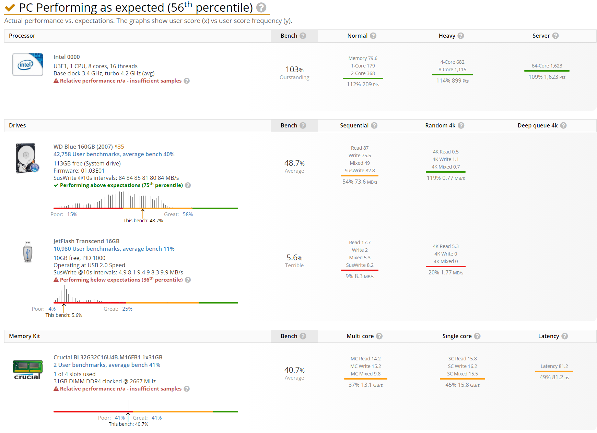This screenshot has width=597, height=433.
Task: Click the Crucial memory logo image
Action: pyautogui.click(x=28, y=370)
